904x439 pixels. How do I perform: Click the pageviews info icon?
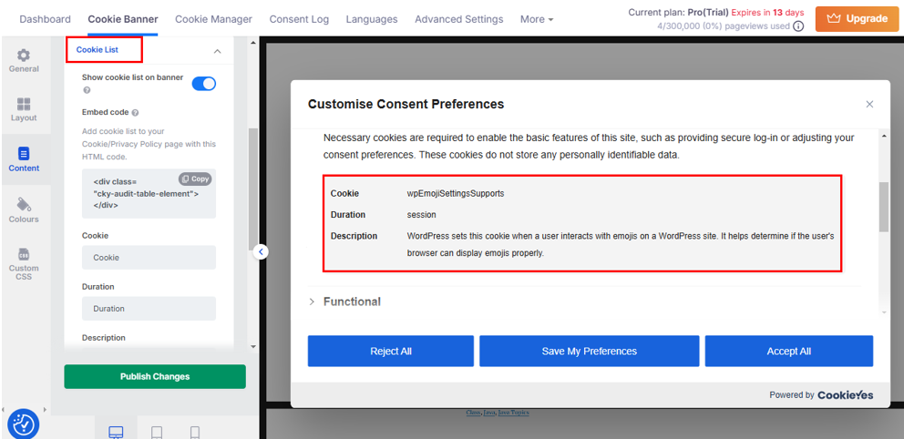pos(798,26)
